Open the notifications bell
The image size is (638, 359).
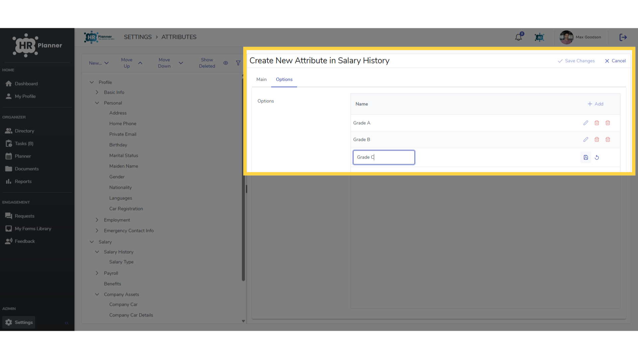pos(518,37)
